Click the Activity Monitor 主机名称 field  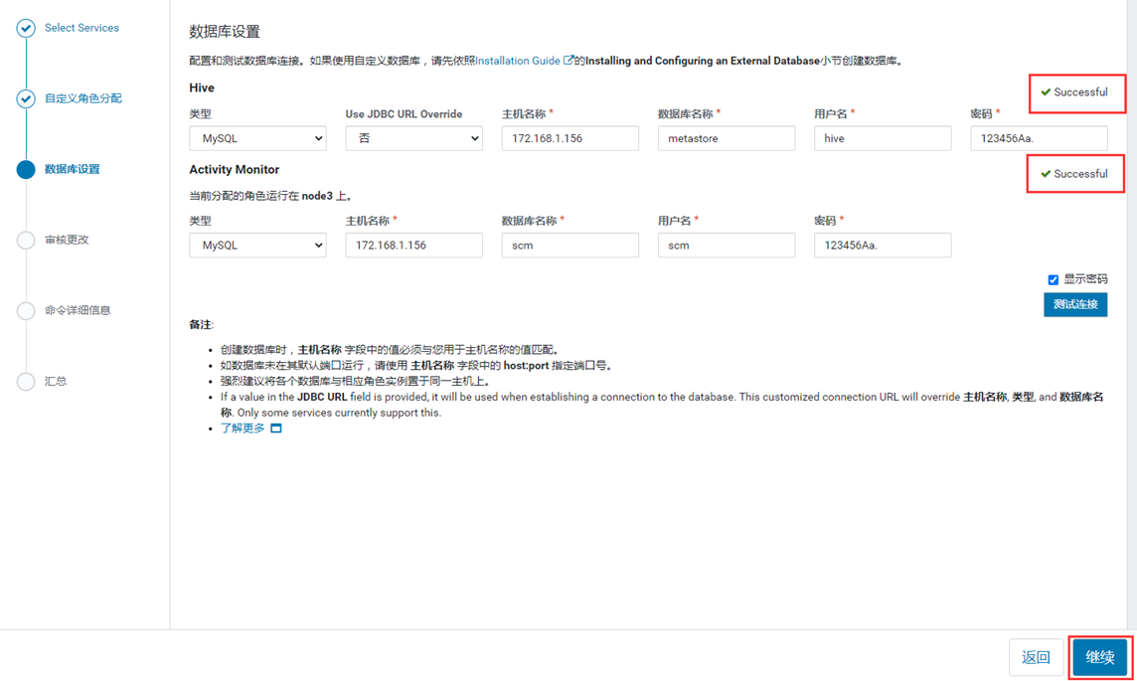[x=414, y=246]
